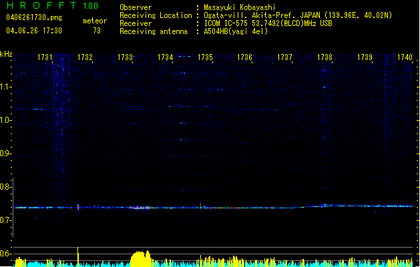Click the 0.7 kHz frequency axis label
Screen dimensions: 420x267
(x=5, y=220)
